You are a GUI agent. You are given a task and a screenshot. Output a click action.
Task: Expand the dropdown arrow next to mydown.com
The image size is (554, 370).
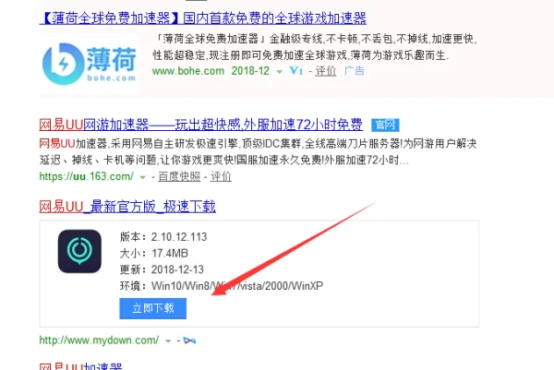pyautogui.click(x=168, y=341)
